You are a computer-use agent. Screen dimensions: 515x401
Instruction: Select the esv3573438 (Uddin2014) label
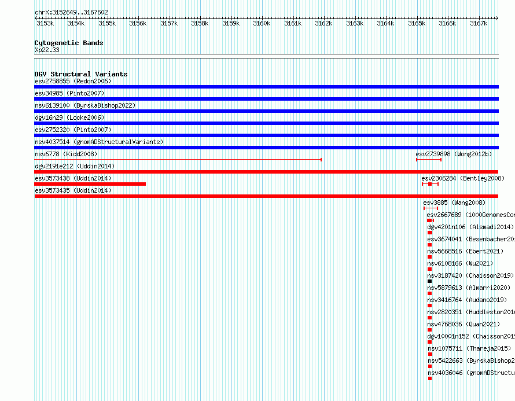pos(73,178)
